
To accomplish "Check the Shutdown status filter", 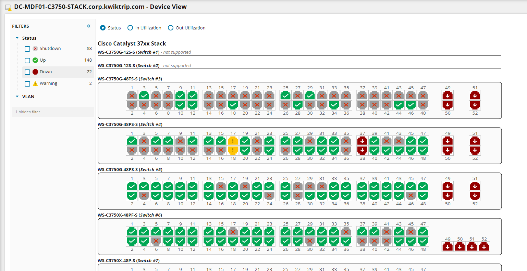I will pyautogui.click(x=27, y=49).
